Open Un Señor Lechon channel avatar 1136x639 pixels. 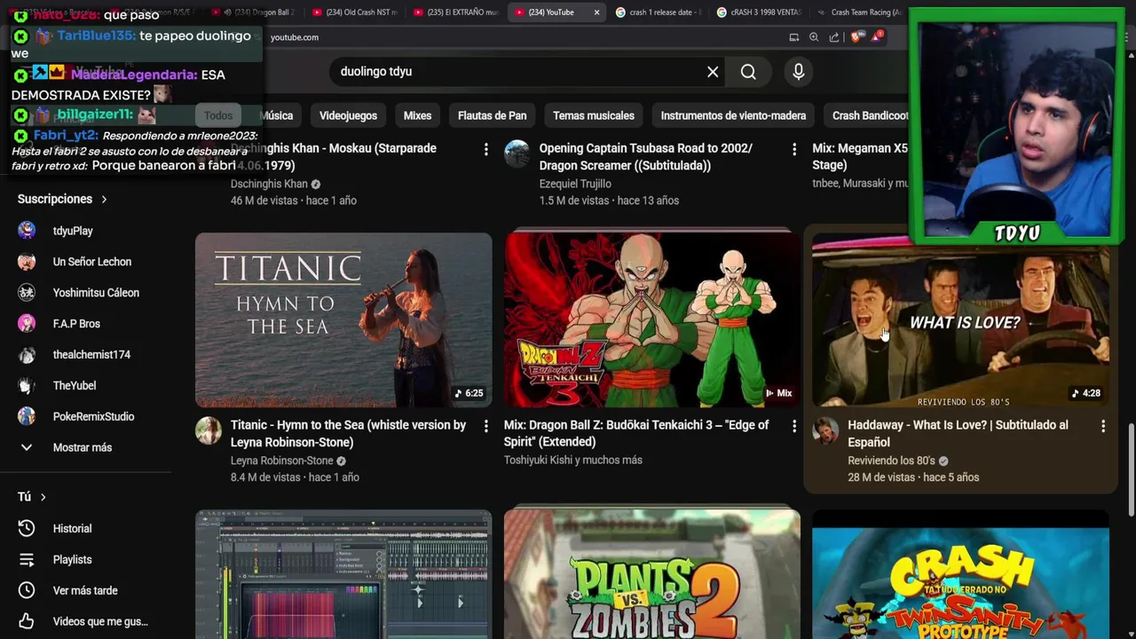27,262
